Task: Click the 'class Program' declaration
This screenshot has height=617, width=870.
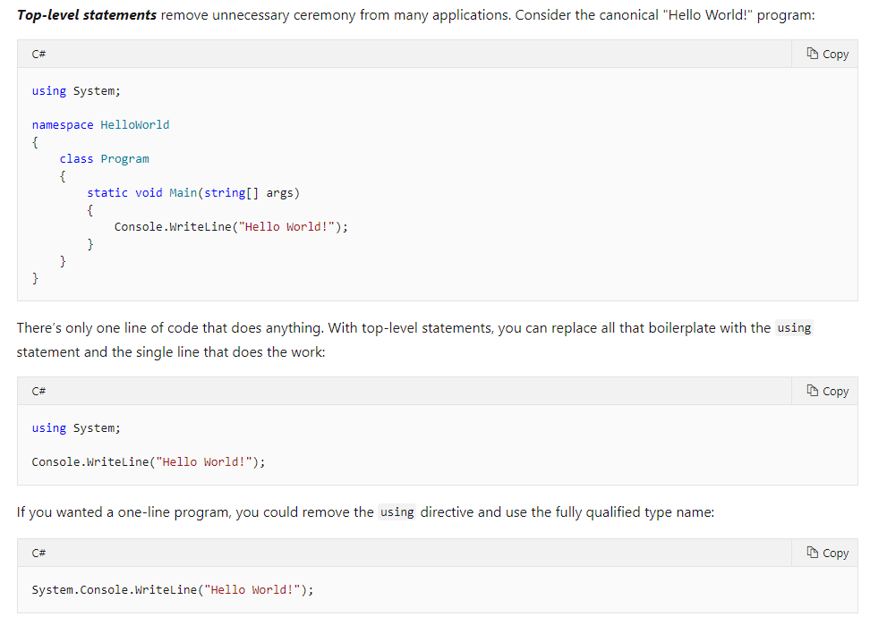Action: tap(104, 159)
